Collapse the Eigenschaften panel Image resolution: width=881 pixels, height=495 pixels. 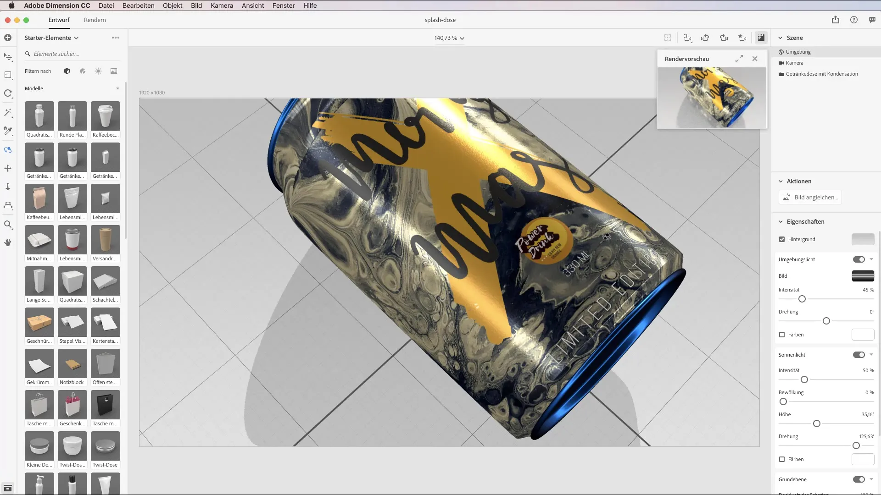pyautogui.click(x=781, y=221)
